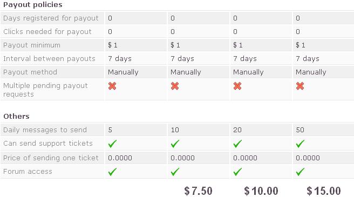The height and width of the screenshot is (197, 354).
Task: Click the red X in second plan column
Action: [x=175, y=86]
